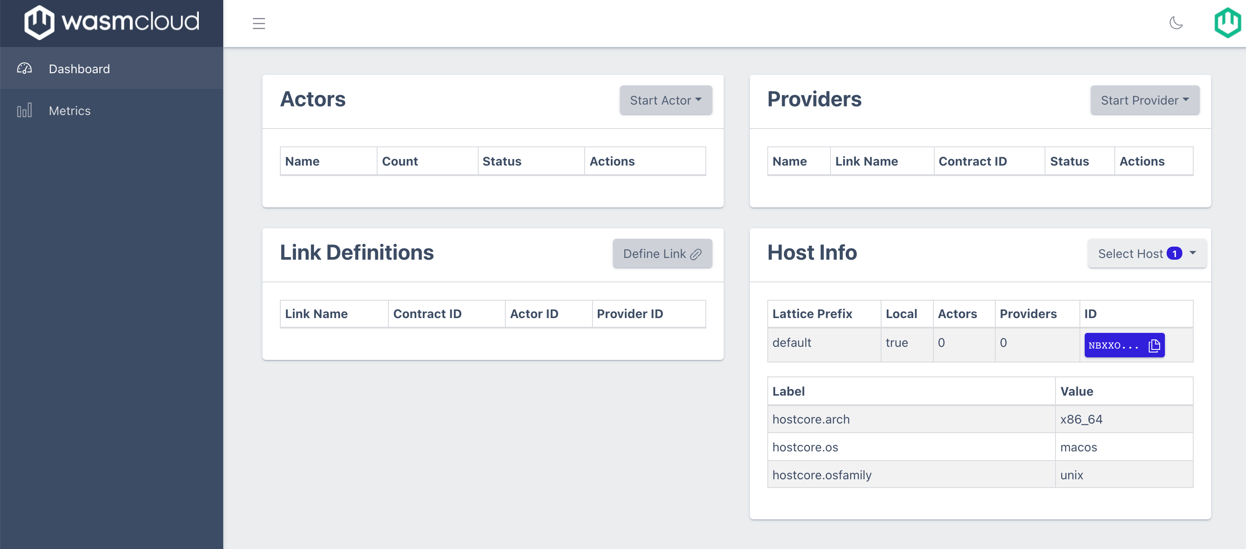Expand the Start Provider dropdown
Viewport: 1246px width, 549px height.
pos(1144,100)
